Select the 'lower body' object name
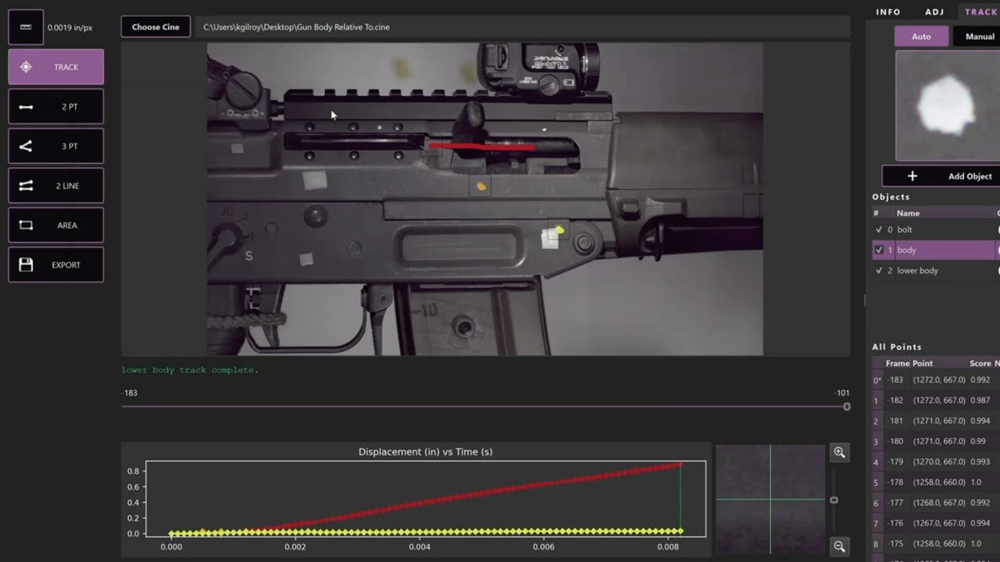The width and height of the screenshot is (1000, 562). 917,270
